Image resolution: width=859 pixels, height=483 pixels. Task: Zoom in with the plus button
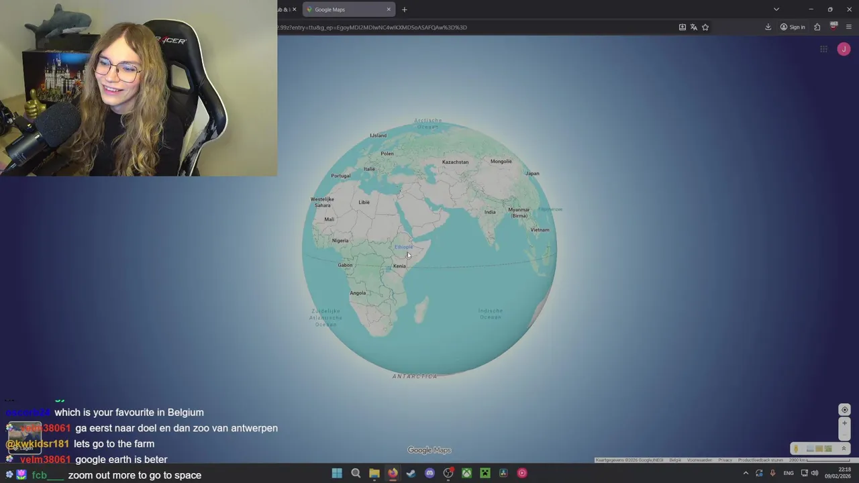click(x=845, y=423)
